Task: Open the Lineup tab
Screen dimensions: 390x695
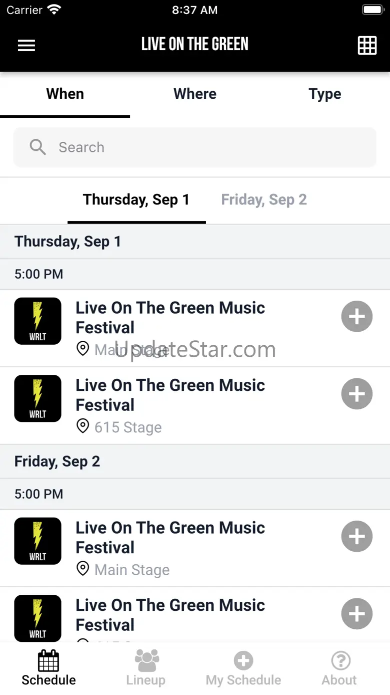Action: [x=146, y=668]
